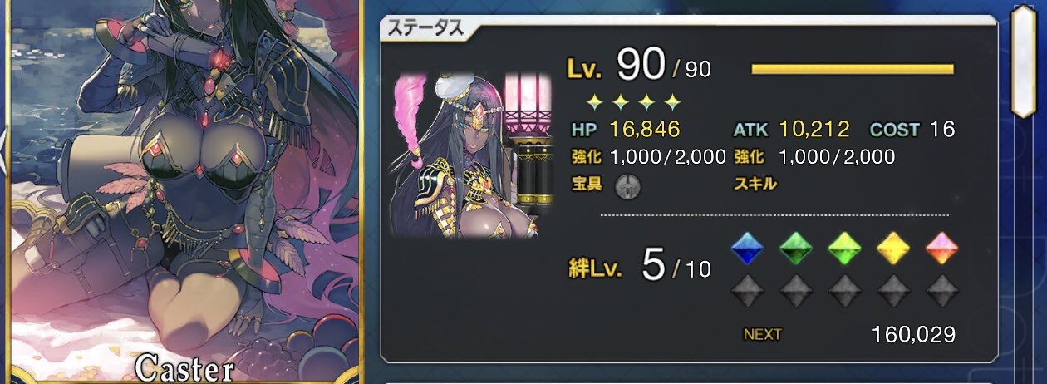Viewport: 1047px width, 384px height.
Task: Tap the yellow bond gem
Action: tap(894, 247)
